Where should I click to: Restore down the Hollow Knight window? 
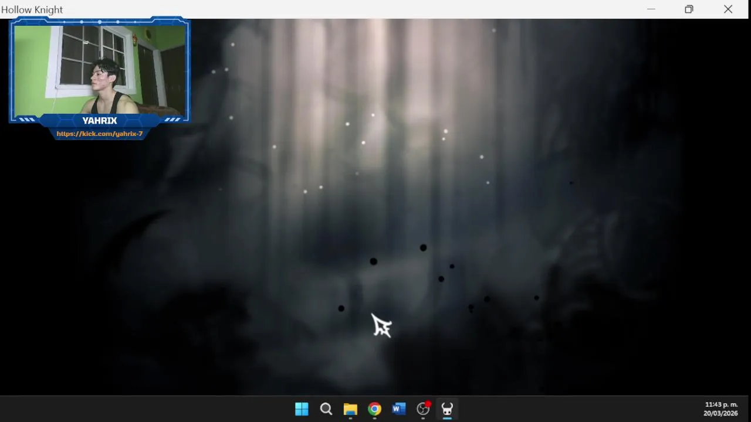pyautogui.click(x=689, y=9)
